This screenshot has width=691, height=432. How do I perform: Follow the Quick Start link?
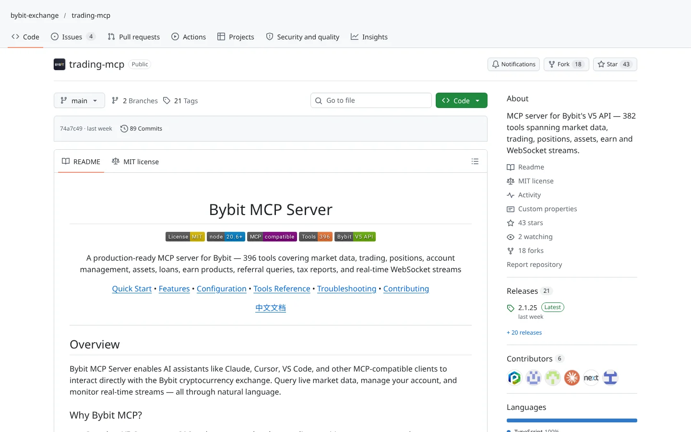coord(132,288)
